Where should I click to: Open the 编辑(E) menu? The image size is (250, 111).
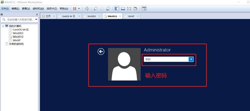[x=15, y=9]
